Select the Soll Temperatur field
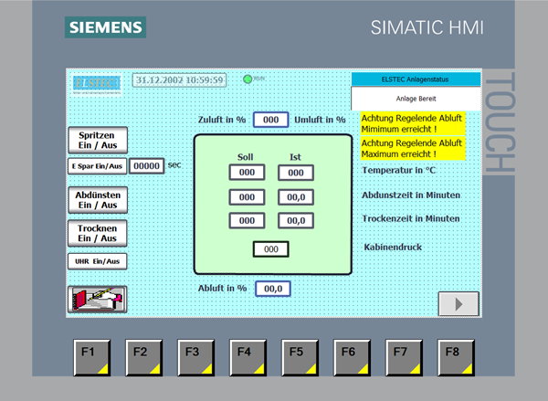Screen dimensions: 548x401 (248, 173)
